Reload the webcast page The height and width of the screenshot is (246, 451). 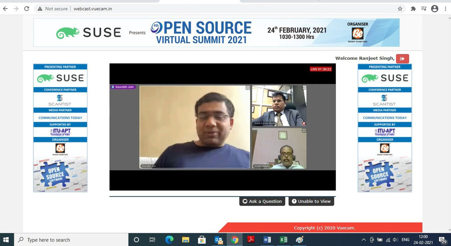[27, 9]
